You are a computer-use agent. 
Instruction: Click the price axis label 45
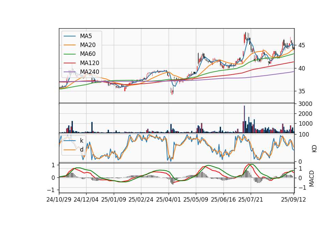302,45
